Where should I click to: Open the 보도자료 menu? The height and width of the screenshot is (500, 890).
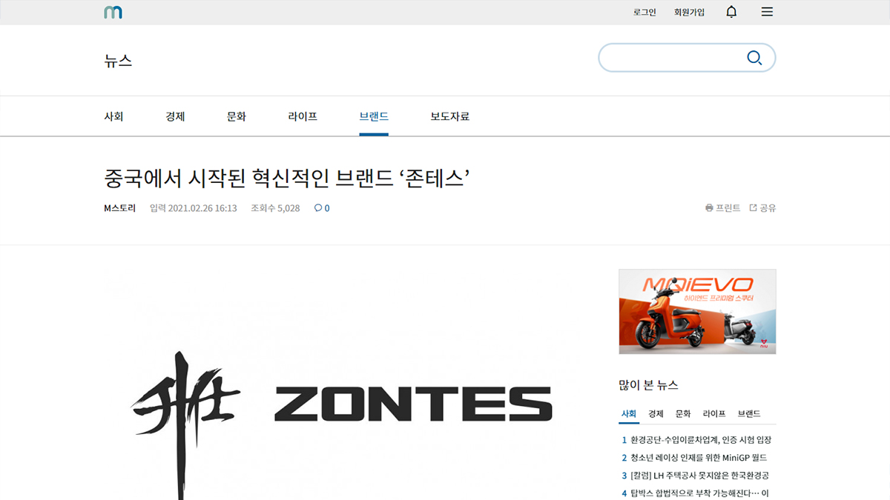click(x=450, y=116)
